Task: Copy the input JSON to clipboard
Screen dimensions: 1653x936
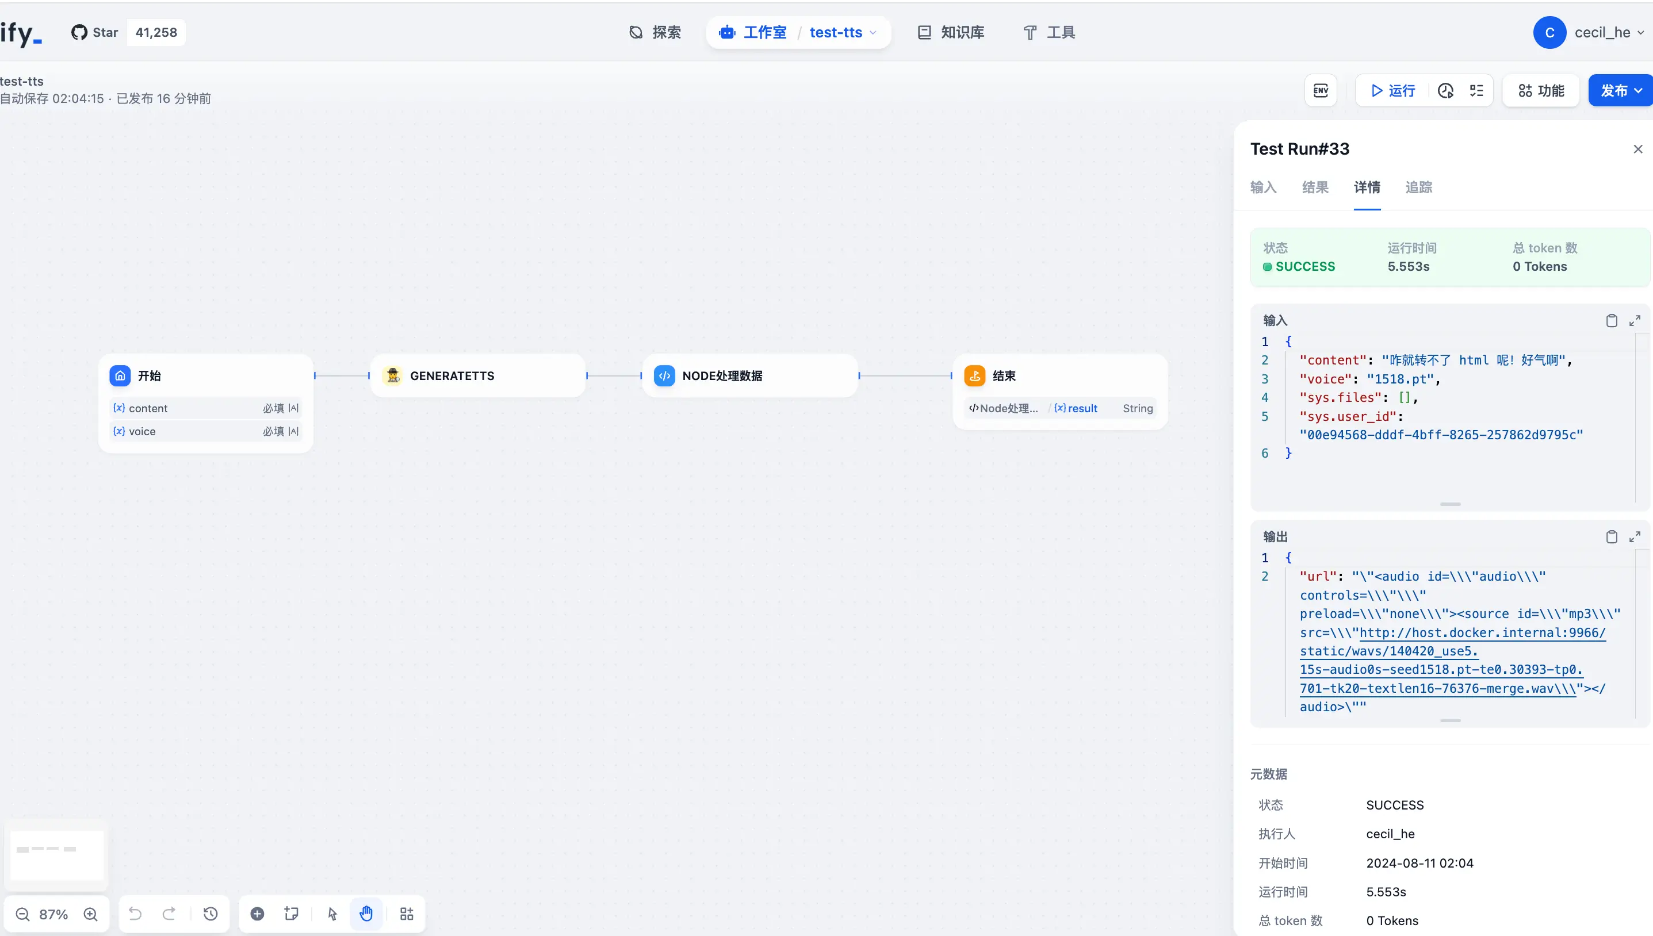Action: (1611, 321)
